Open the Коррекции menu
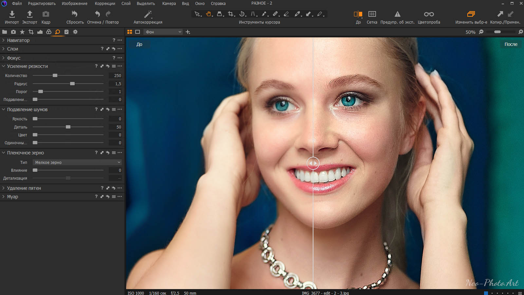The image size is (524, 295). click(105, 4)
